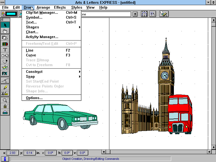Choose Chart... from the Draw menu
This screenshot has height=162, width=216.
(x=51, y=32)
